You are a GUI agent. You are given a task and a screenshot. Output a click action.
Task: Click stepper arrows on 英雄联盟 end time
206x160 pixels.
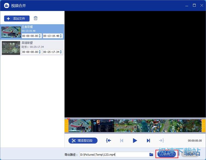(x=61, y=52)
